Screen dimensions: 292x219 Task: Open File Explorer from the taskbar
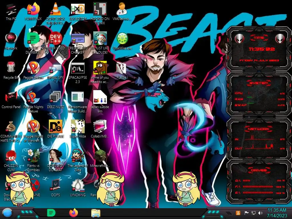pyautogui.click(x=96, y=213)
